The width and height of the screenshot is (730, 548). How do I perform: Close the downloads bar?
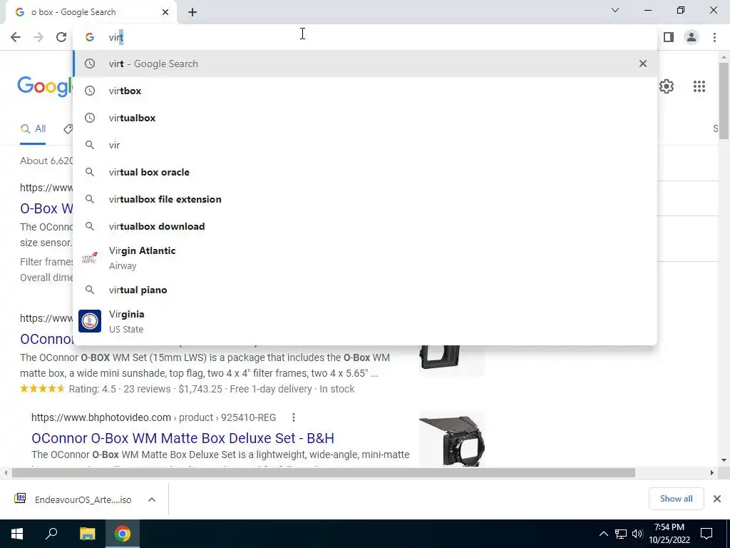click(x=717, y=499)
